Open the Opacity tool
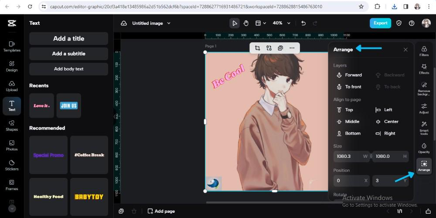The width and height of the screenshot is (436, 218). (424, 148)
